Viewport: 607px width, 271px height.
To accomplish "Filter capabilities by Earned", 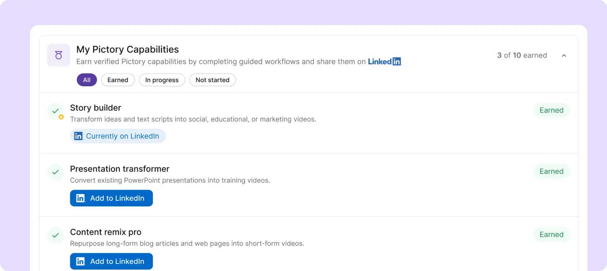I will 118,80.
